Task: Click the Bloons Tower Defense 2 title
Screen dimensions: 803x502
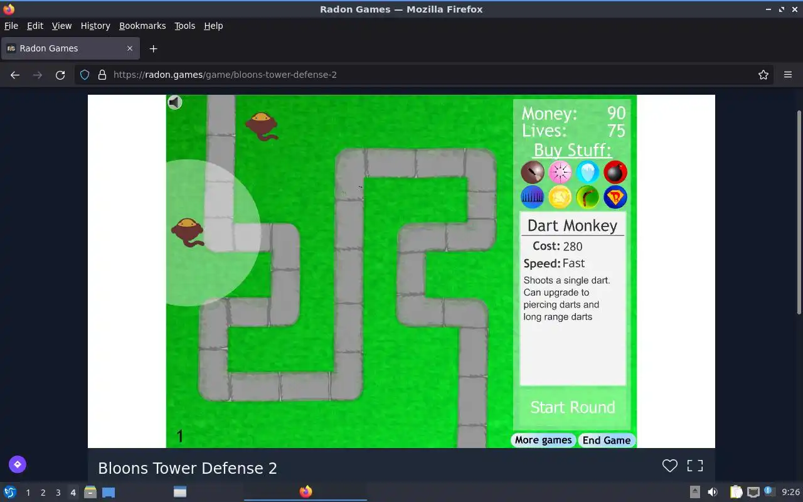Action: 188,468
